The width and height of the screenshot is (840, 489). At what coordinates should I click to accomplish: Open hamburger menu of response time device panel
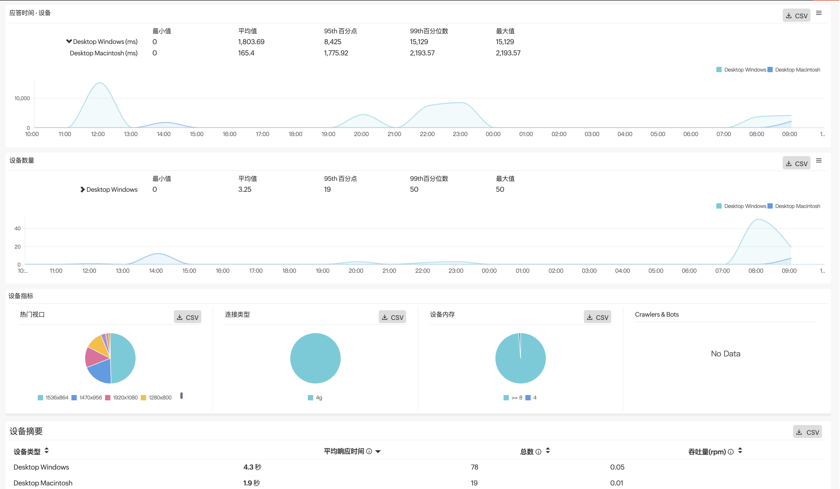point(819,13)
